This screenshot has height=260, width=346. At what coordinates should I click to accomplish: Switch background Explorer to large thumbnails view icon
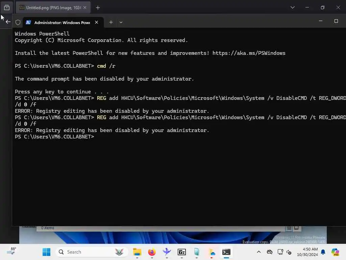click(296, 228)
